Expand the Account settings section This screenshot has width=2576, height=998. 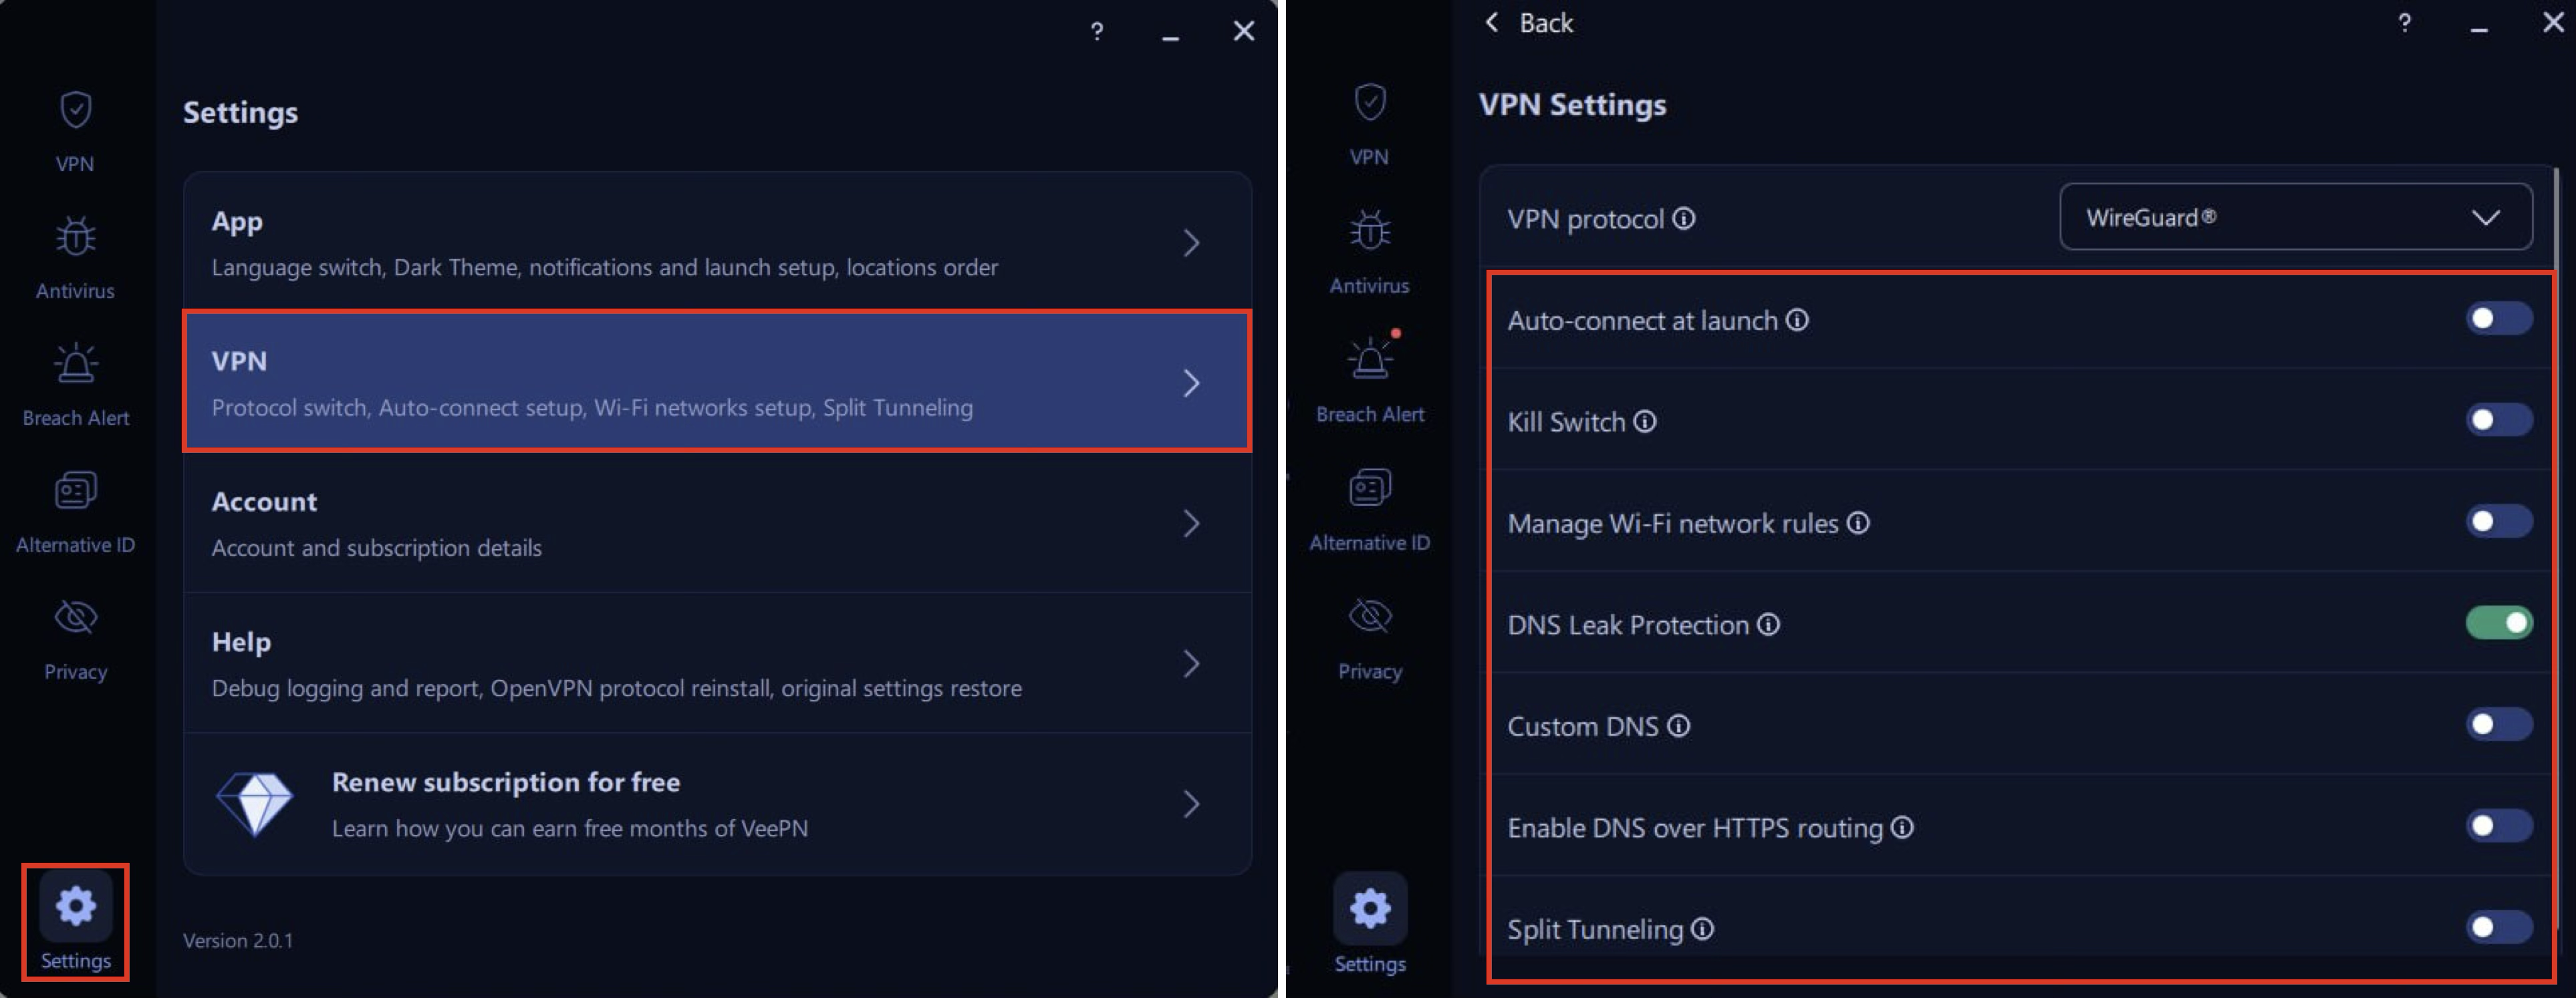click(717, 522)
